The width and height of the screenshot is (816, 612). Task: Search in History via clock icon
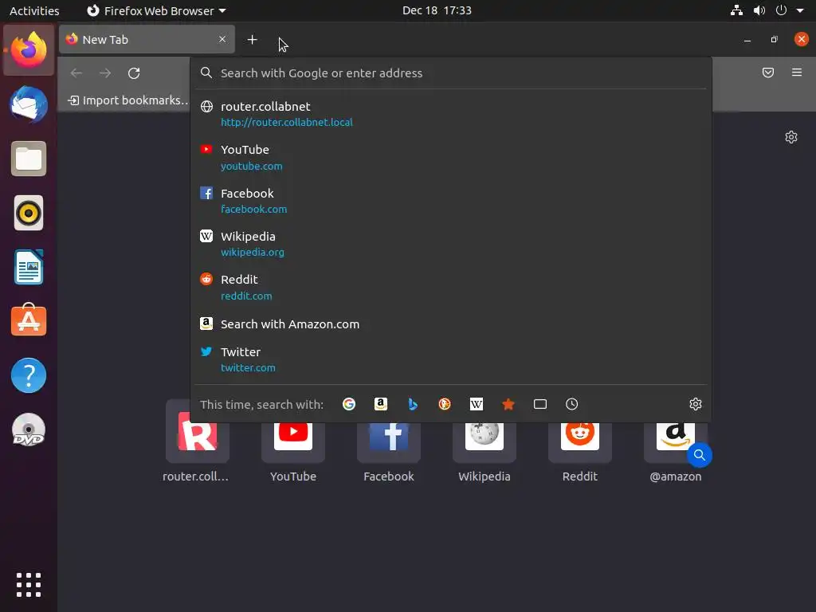pyautogui.click(x=572, y=404)
